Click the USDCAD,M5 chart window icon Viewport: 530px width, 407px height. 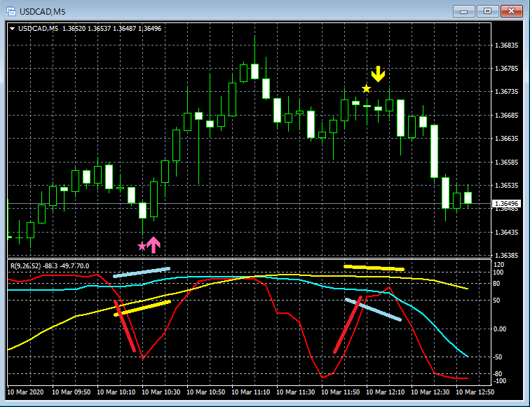tap(11, 11)
